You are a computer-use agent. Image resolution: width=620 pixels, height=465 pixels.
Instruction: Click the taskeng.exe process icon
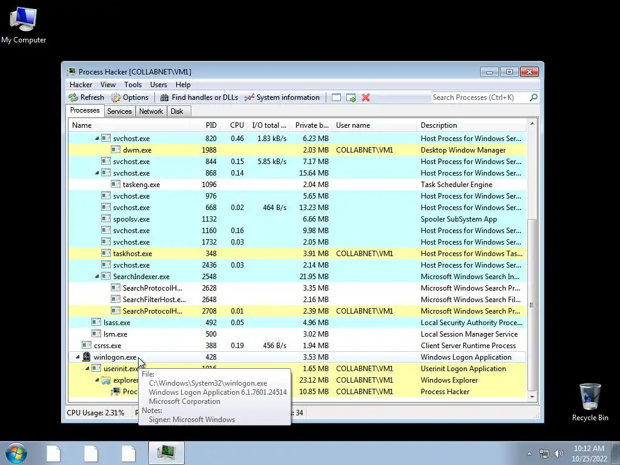pyautogui.click(x=116, y=184)
